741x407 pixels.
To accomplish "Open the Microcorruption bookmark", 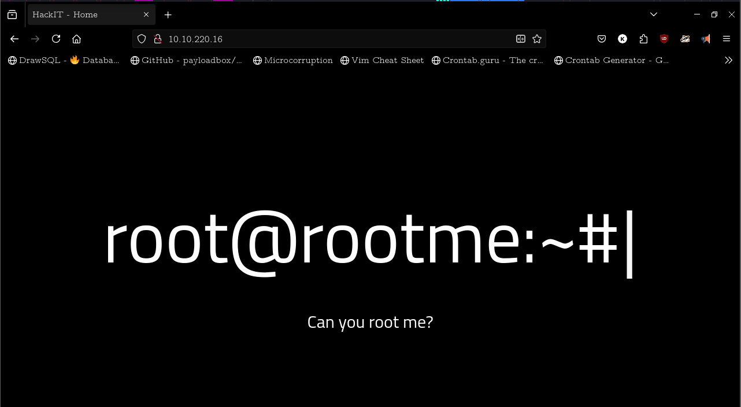I will 293,60.
